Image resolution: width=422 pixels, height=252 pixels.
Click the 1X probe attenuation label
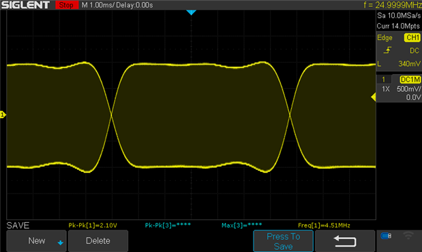click(x=386, y=89)
